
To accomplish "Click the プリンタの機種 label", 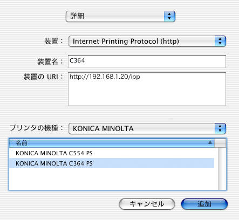I will (x=34, y=128).
